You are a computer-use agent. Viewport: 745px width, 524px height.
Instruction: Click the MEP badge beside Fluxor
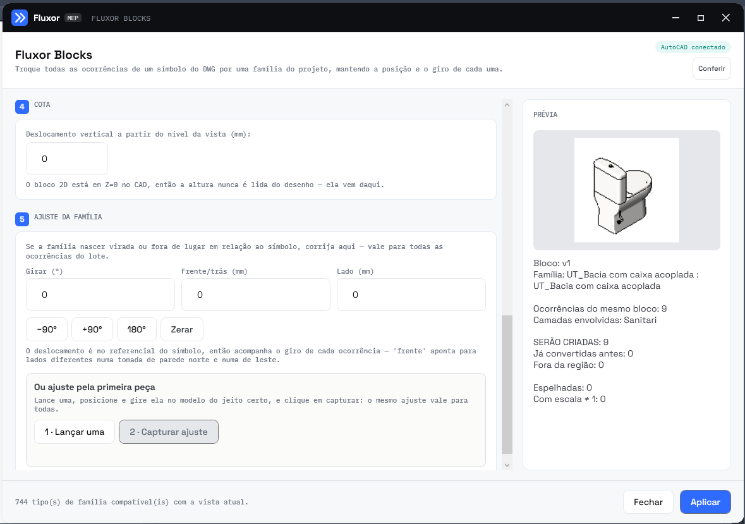[x=73, y=18]
